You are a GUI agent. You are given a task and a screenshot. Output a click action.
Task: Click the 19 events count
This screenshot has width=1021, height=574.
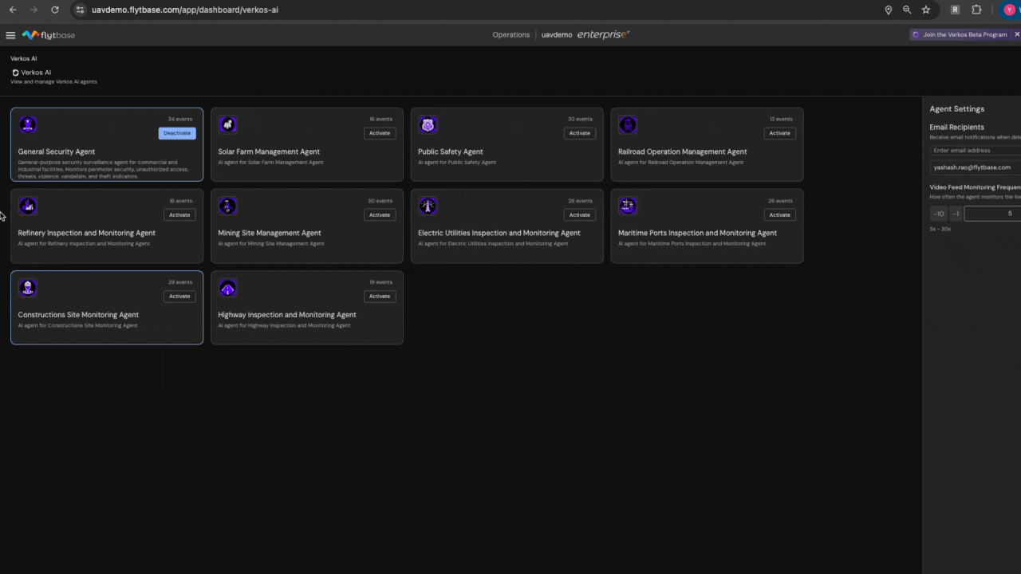pos(380,282)
